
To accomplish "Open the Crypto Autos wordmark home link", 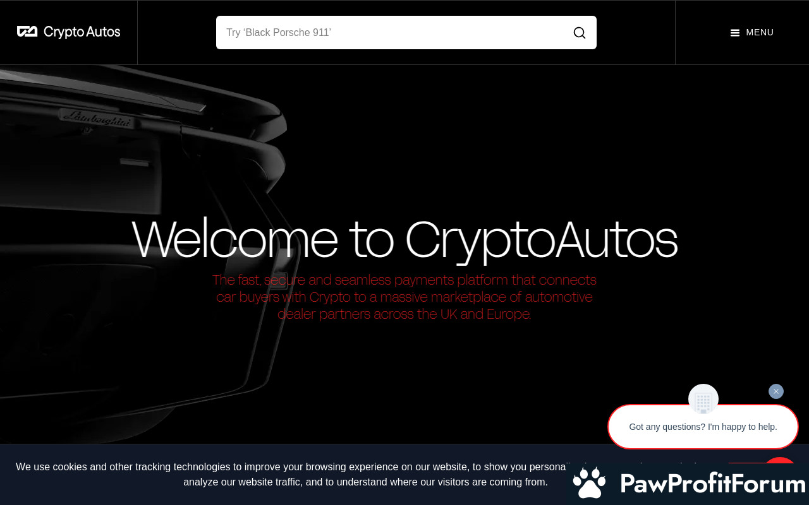I will [x=82, y=32].
